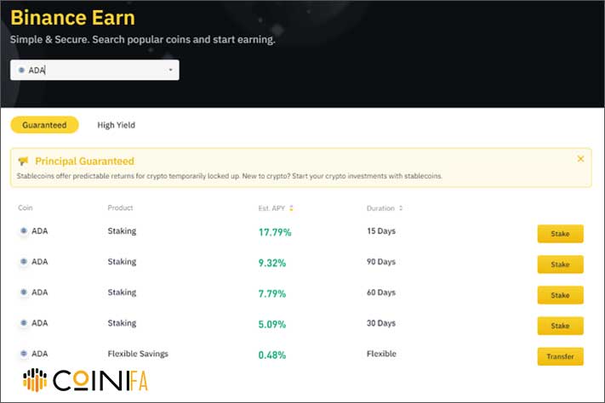605x403 pixels.
Task: Stake ADA for 15 Days
Action: point(560,234)
